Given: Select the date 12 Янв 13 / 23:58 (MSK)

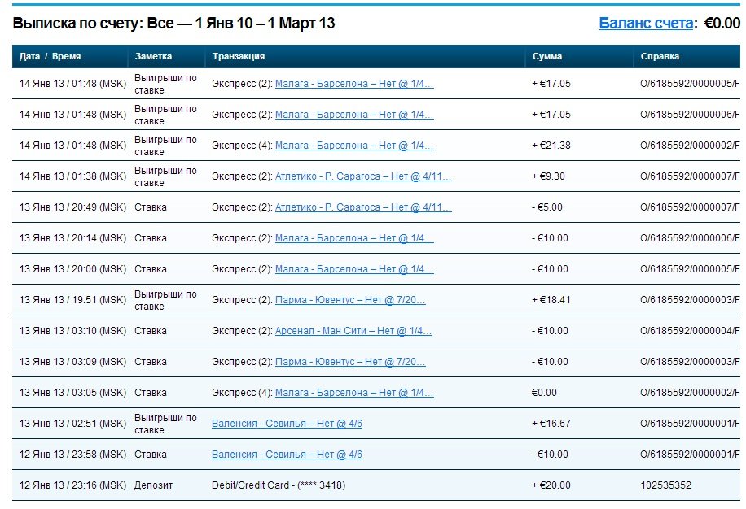Looking at the screenshot, I should point(72,454).
